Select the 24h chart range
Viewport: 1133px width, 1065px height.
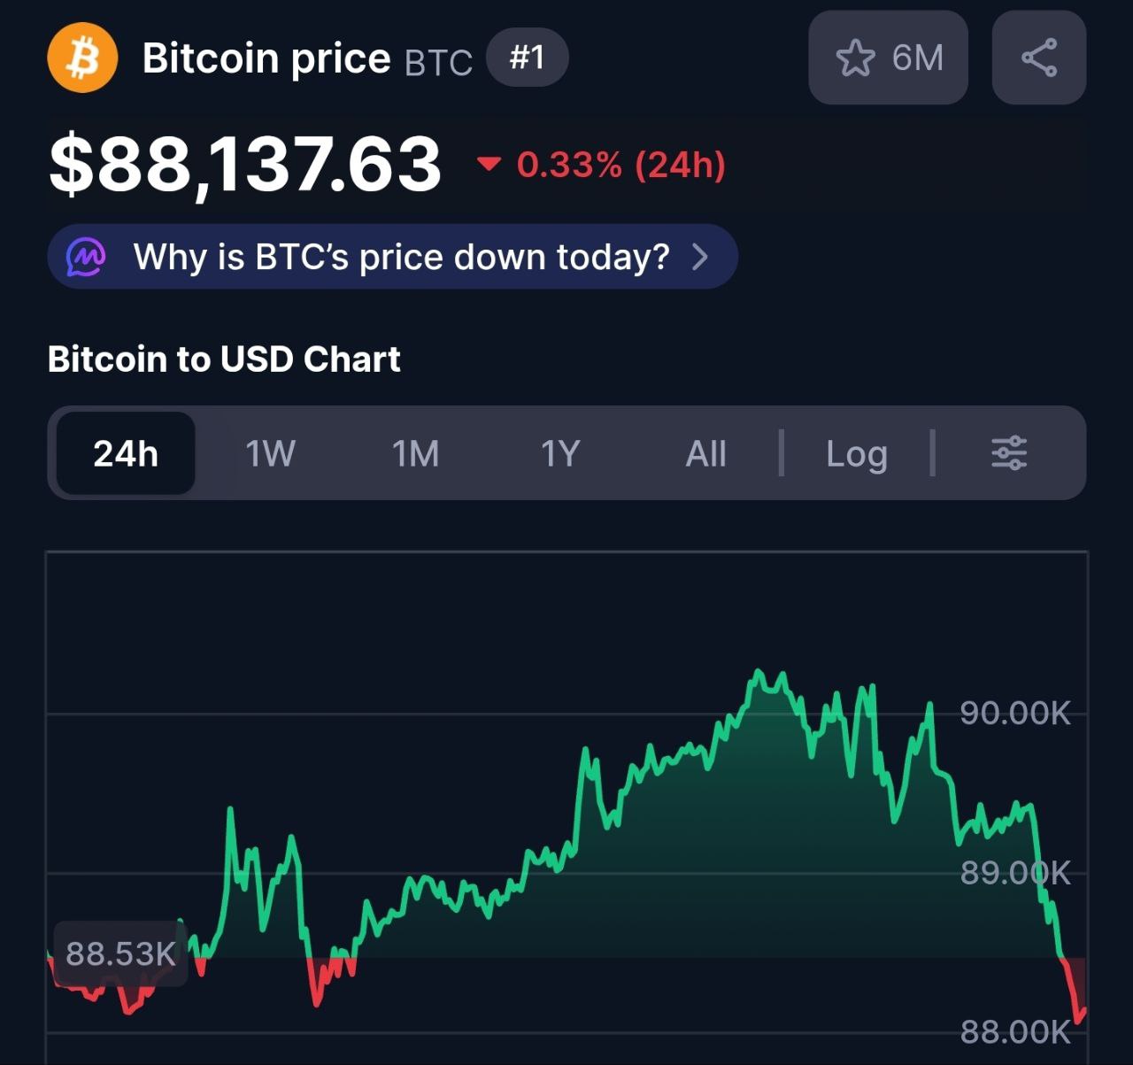click(x=126, y=453)
